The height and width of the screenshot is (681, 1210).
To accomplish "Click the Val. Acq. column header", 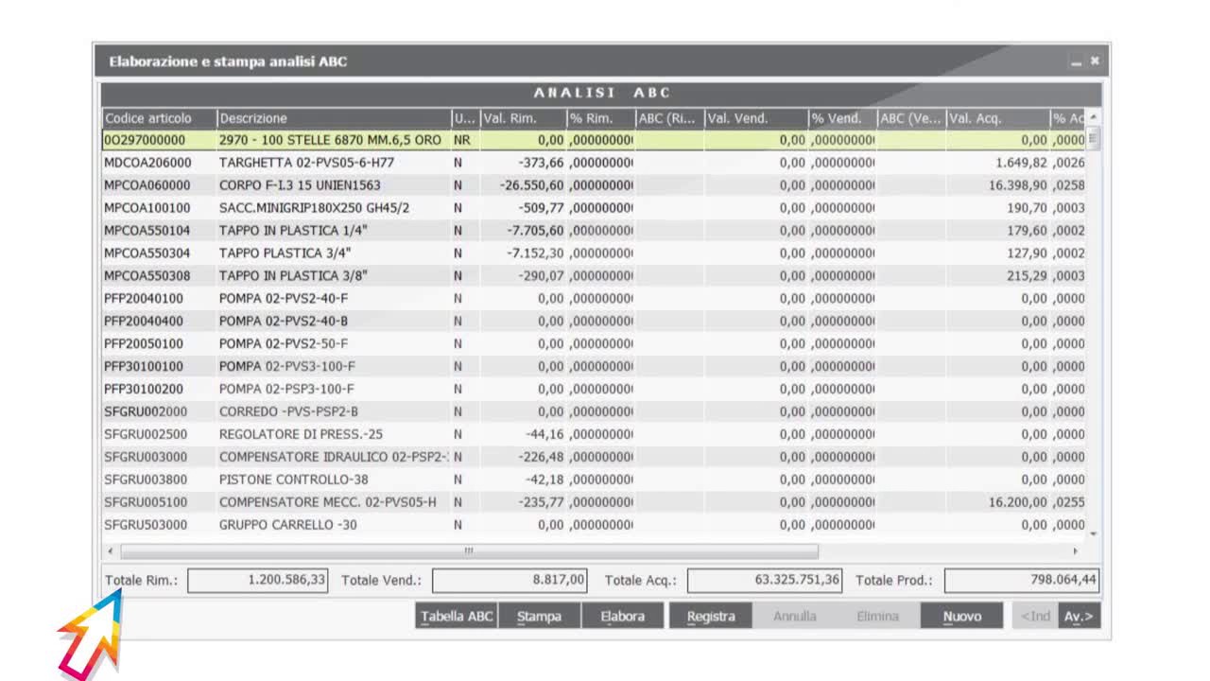I will click(x=998, y=118).
